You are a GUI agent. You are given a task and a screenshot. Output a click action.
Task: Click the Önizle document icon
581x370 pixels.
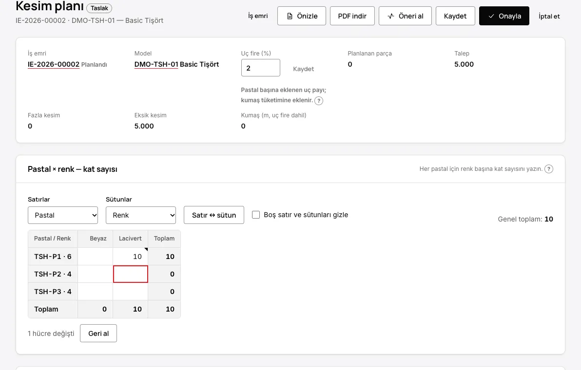(x=290, y=16)
